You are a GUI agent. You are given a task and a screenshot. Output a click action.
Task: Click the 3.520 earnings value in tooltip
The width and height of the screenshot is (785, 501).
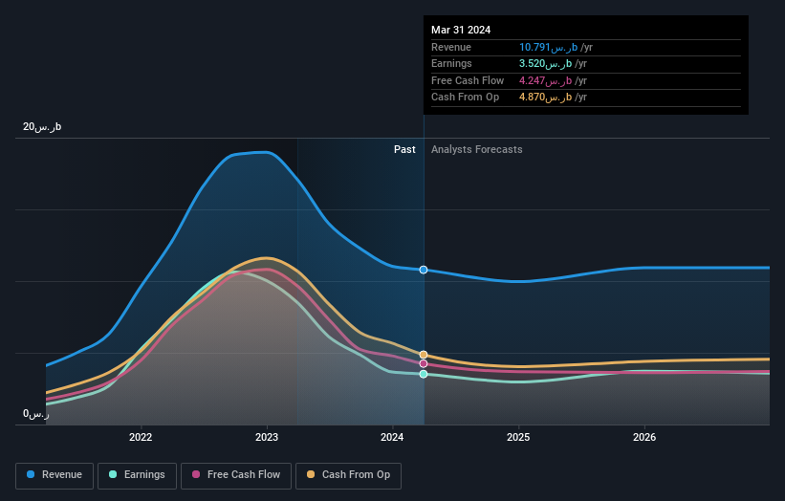[545, 63]
